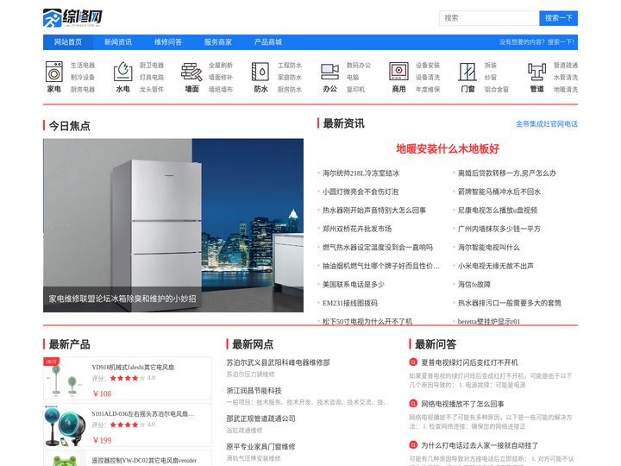Screen dimensions: 621x466
Task: Open outlet 原平专业家具门窗维修
Action: [x=261, y=447]
